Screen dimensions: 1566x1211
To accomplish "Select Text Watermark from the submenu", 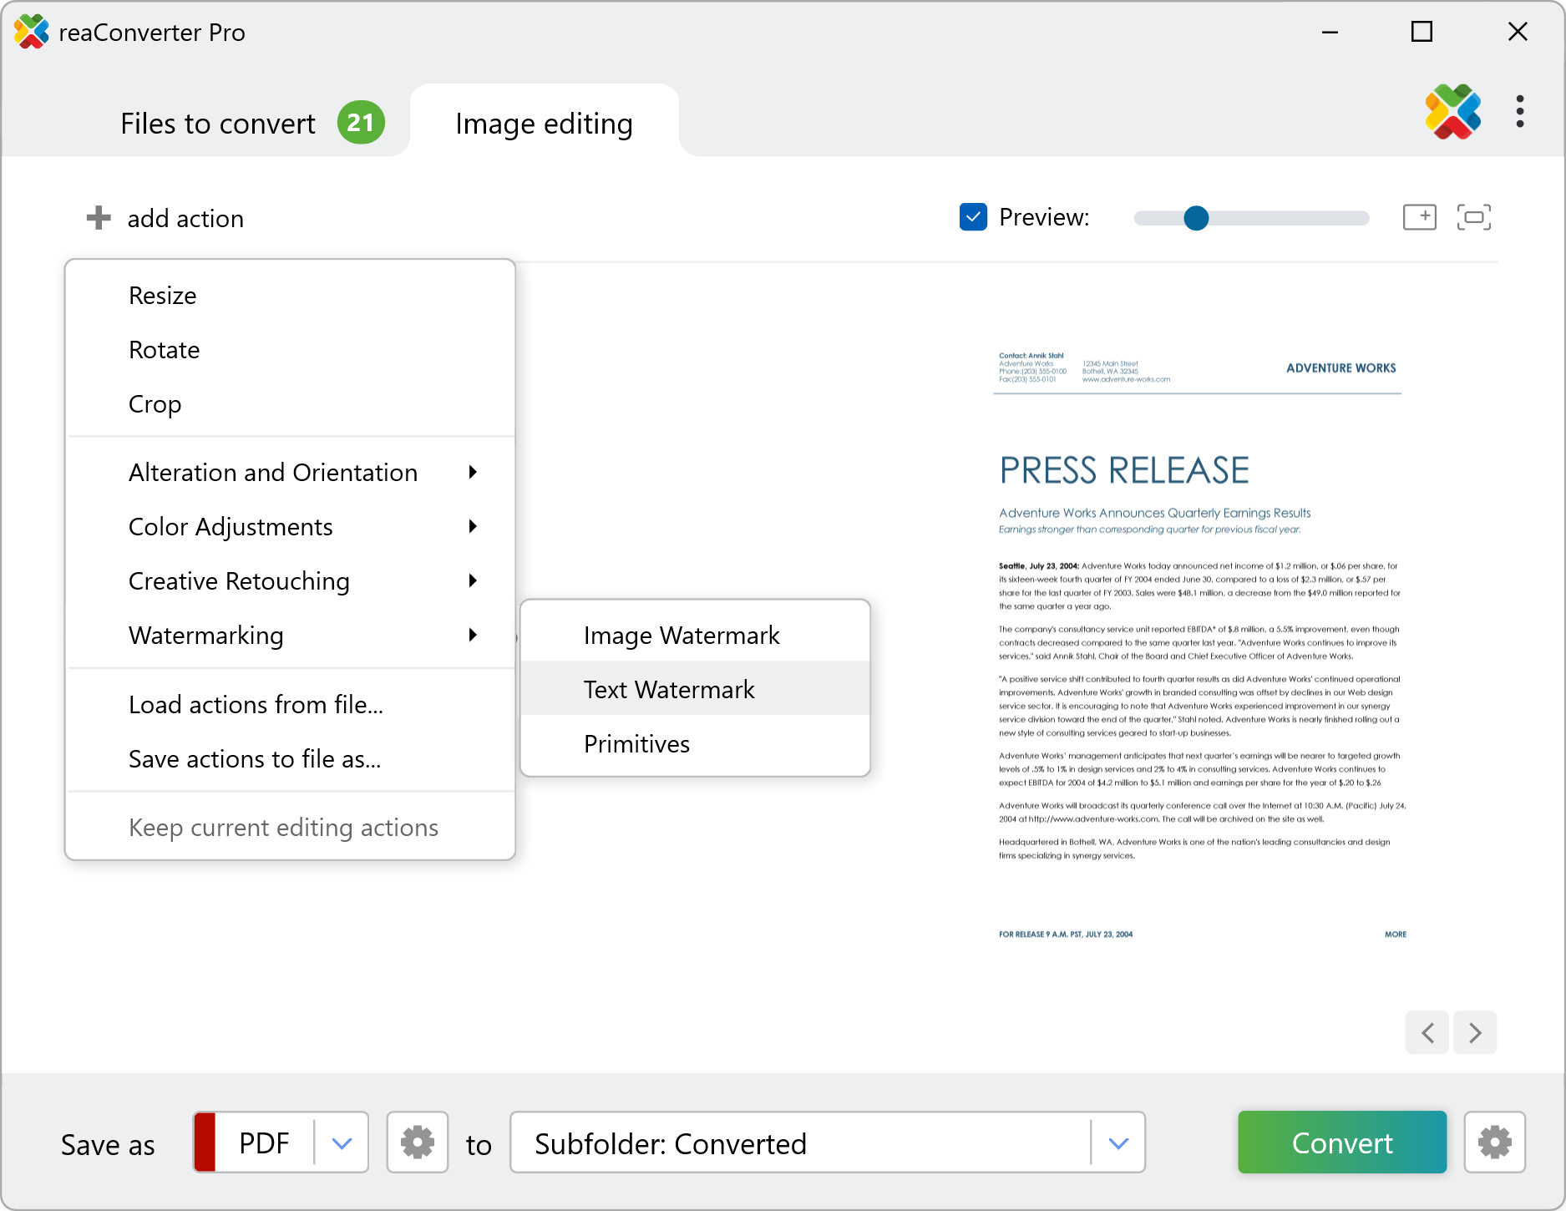I will (669, 689).
